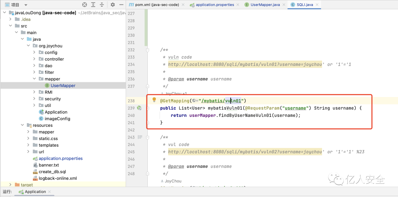Select create_db.sql file
The image size is (398, 197).
coord(52,172)
